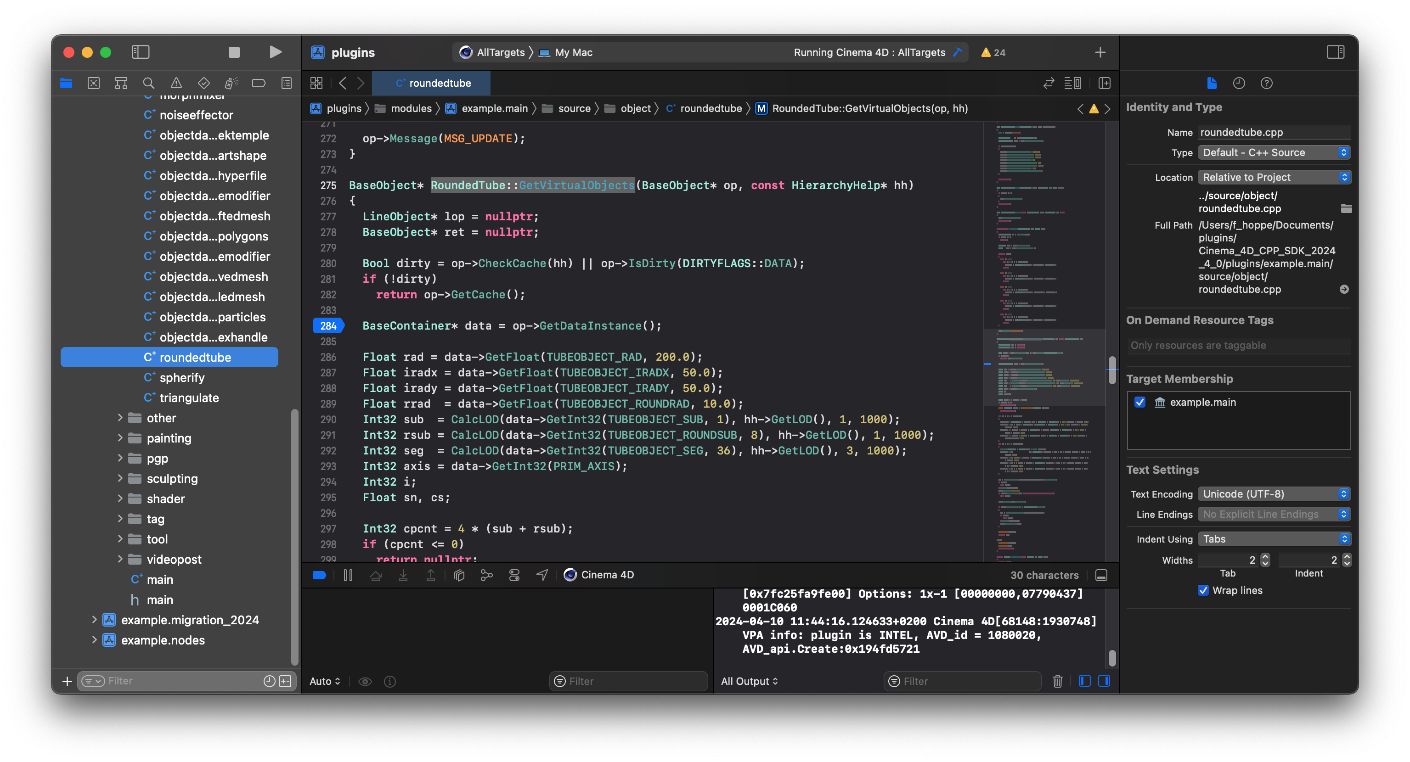Image resolution: width=1410 pixels, height=762 pixels.
Task: Increment the Tab width stepper
Action: tap(1264, 557)
